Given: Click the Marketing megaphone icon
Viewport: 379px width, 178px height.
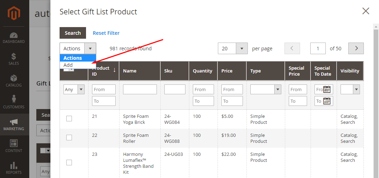Looking at the screenshot, I should pos(14,122).
